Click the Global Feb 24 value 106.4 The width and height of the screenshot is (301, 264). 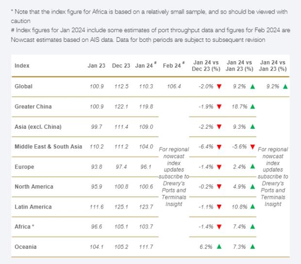pos(172,87)
